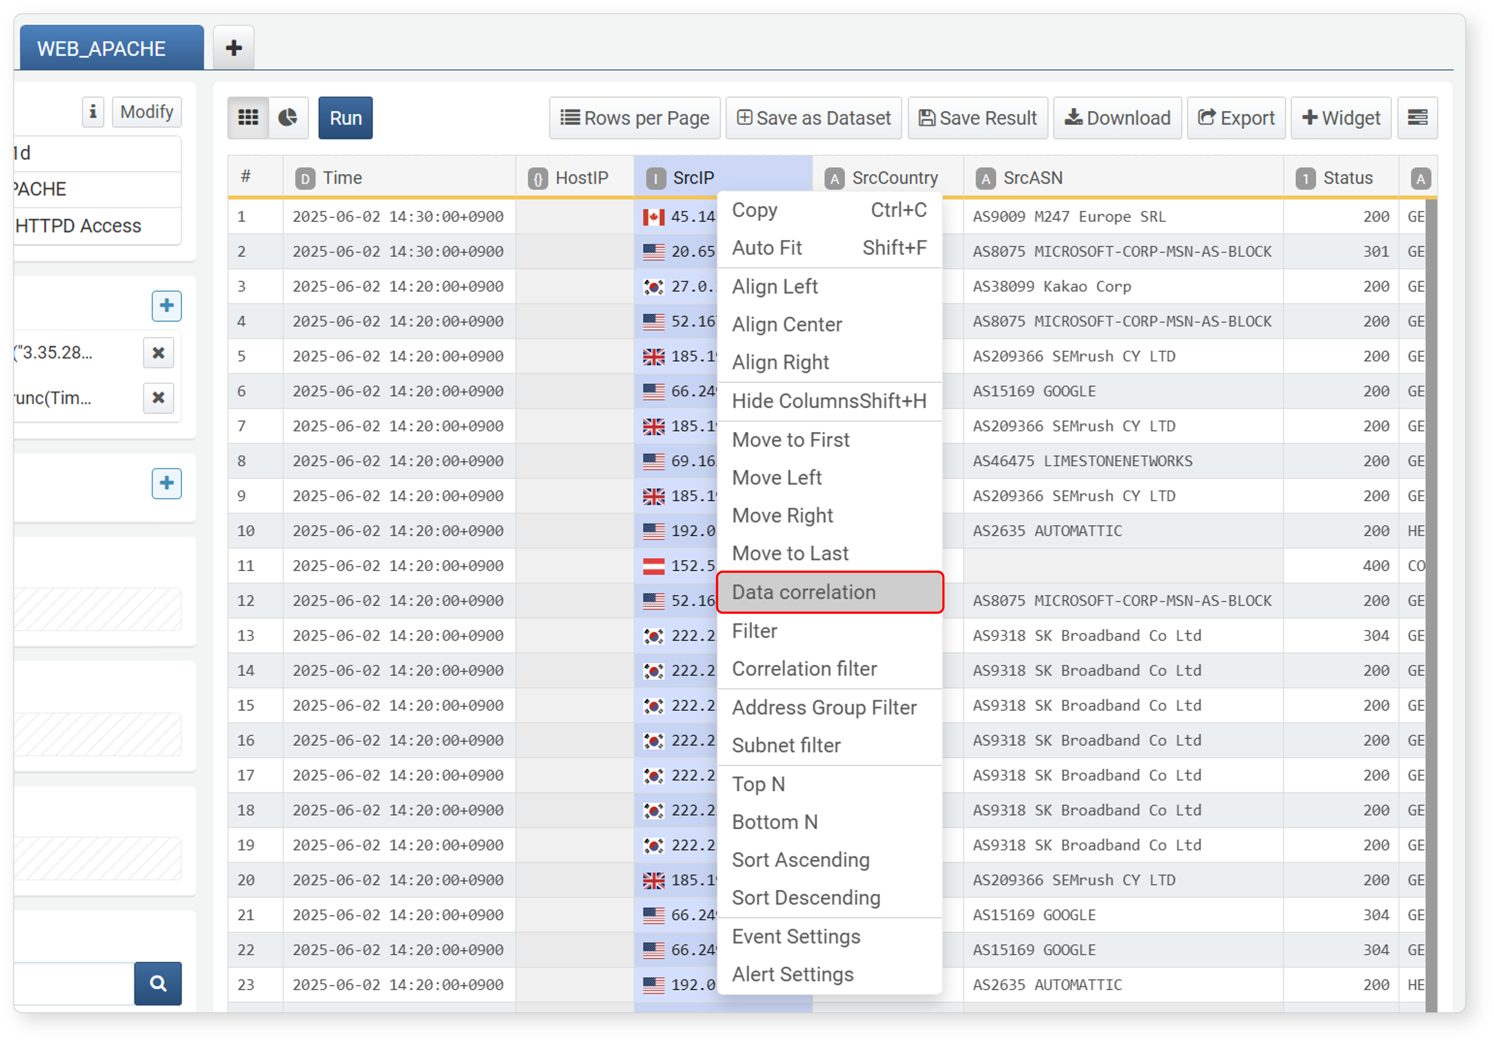Open the Export button
The height and width of the screenshot is (1041, 1494).
coord(1236,118)
